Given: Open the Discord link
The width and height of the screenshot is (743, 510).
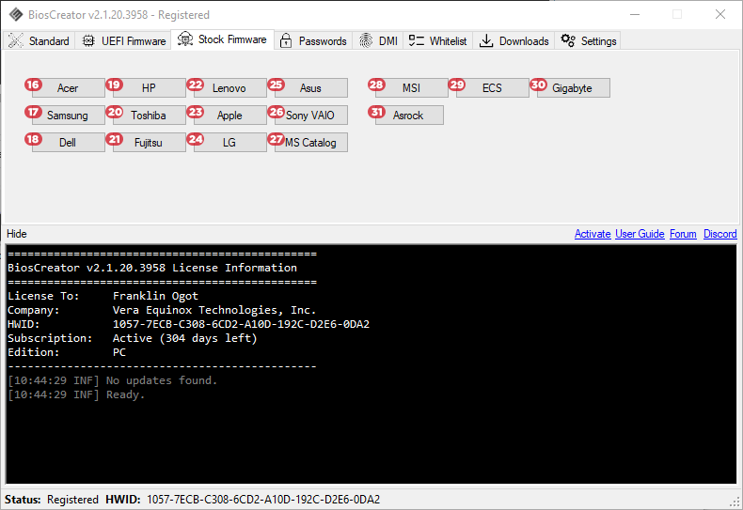Looking at the screenshot, I should click(719, 234).
